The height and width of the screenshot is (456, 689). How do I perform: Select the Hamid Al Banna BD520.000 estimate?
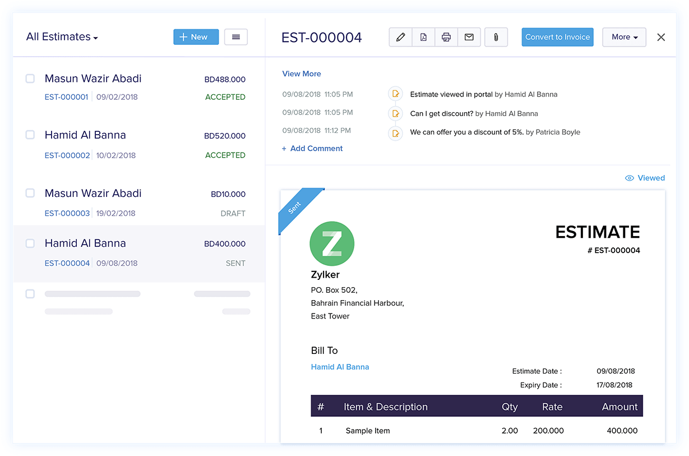click(139, 145)
